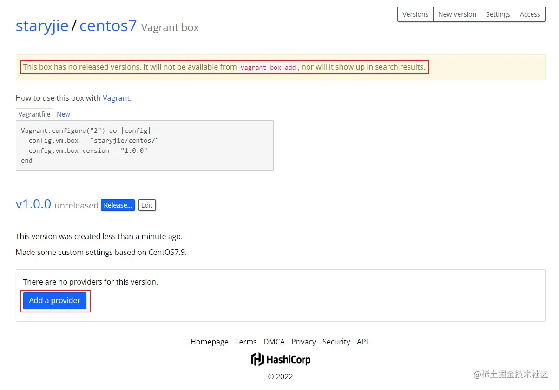Click the '© 2022' copyright text
The height and width of the screenshot is (390, 559).
281,377
